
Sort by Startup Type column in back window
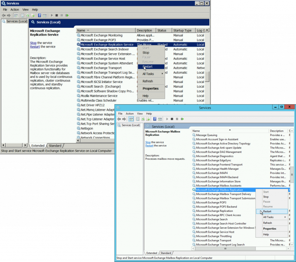click(x=183, y=30)
